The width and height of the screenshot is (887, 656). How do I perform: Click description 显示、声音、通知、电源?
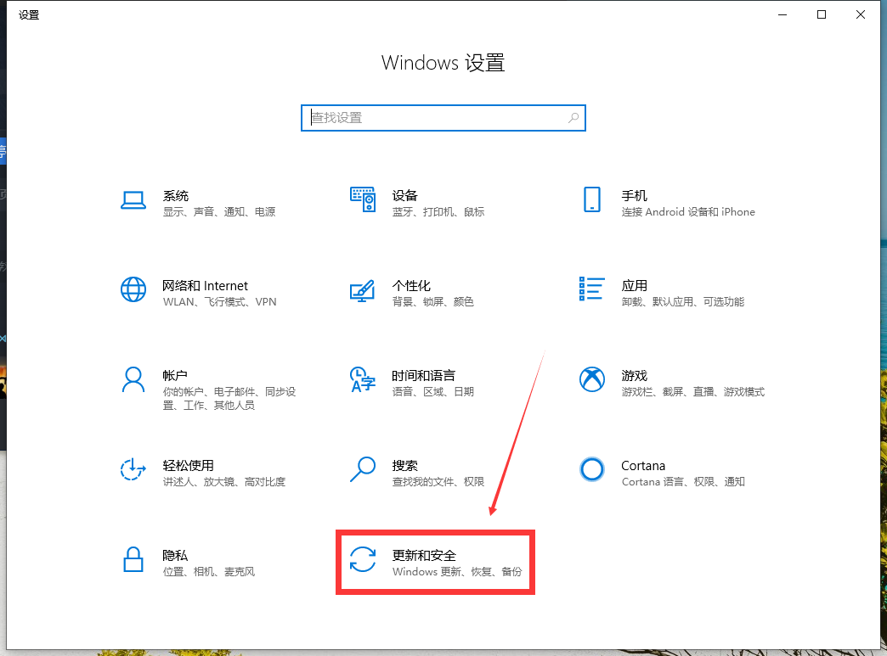click(219, 212)
